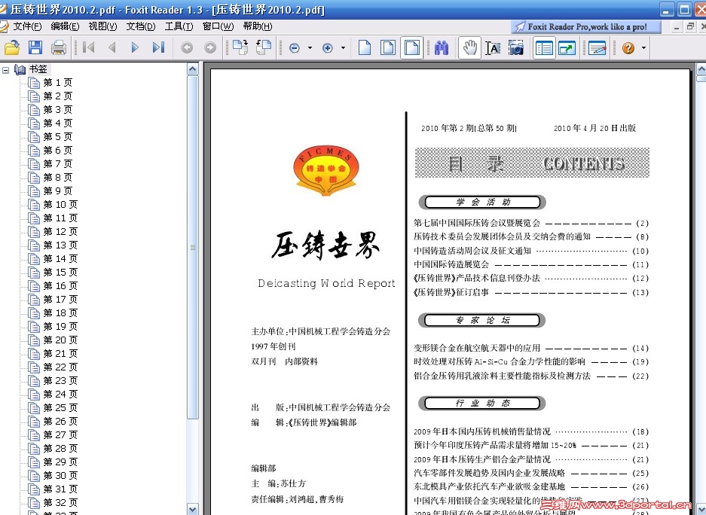This screenshot has height=515, width=706.
Task: Set the Actual Size page view
Action: (365, 47)
